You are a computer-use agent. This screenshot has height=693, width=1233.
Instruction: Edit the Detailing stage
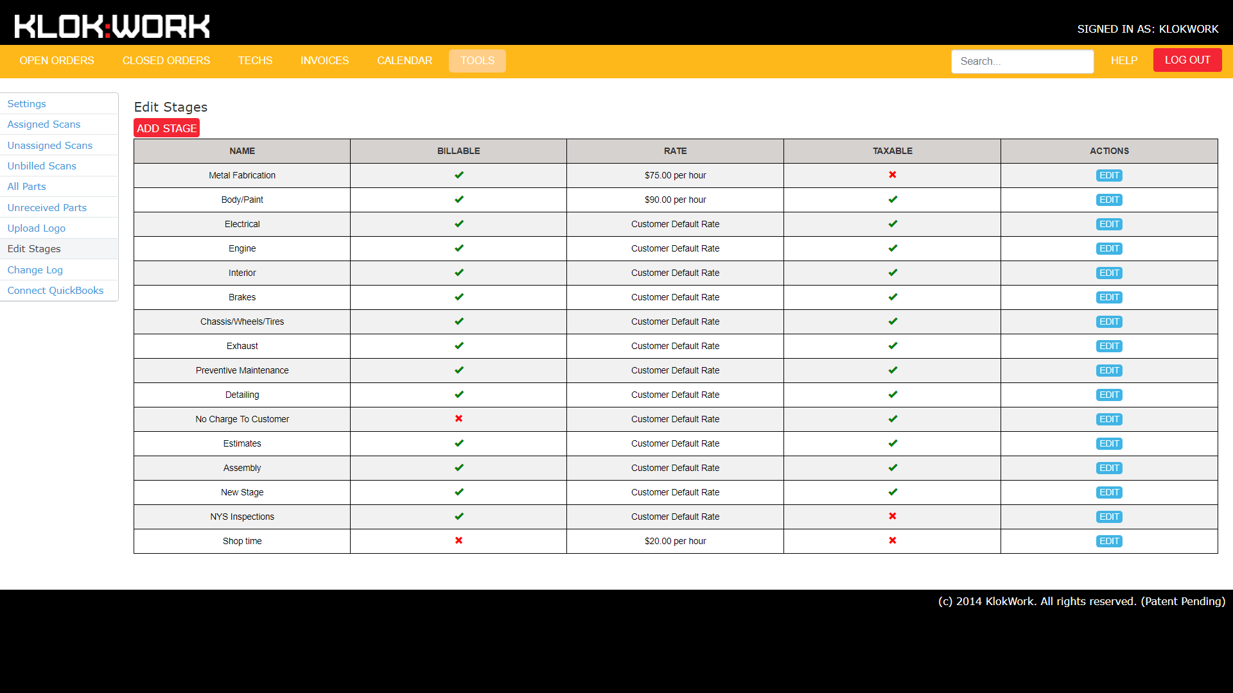(1109, 395)
